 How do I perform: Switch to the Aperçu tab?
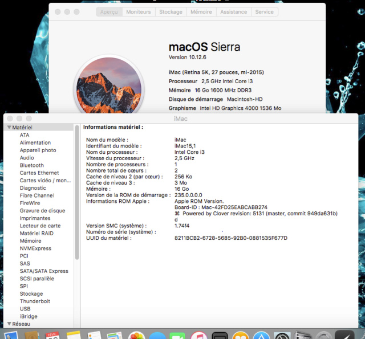[x=109, y=12]
